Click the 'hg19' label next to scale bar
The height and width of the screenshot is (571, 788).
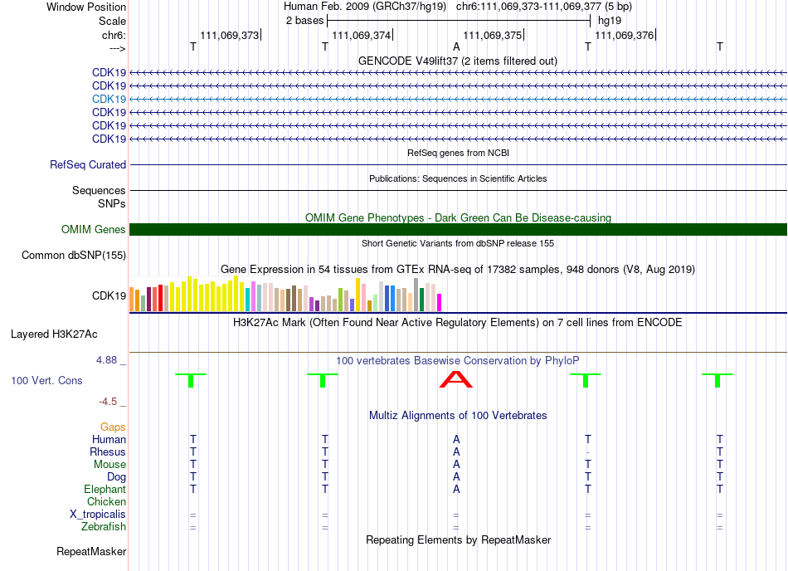(610, 21)
